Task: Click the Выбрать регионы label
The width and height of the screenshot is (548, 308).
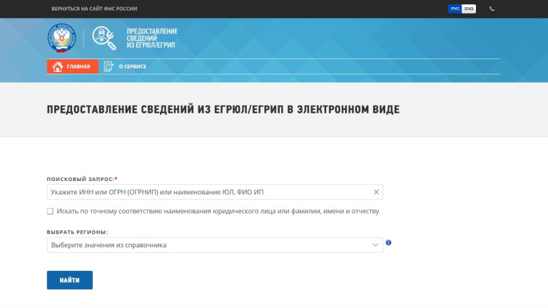Action: tap(77, 232)
